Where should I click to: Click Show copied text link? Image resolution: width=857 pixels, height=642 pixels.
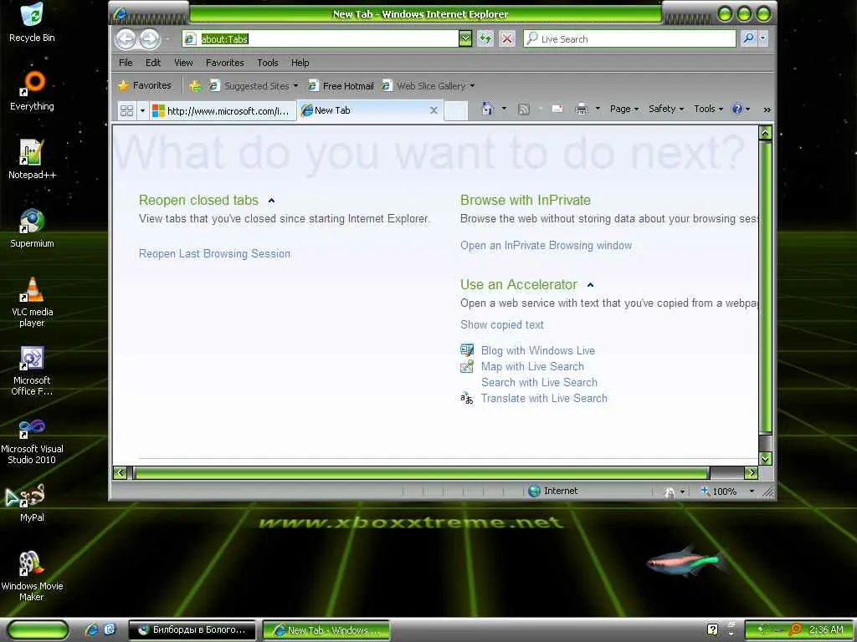coord(502,325)
